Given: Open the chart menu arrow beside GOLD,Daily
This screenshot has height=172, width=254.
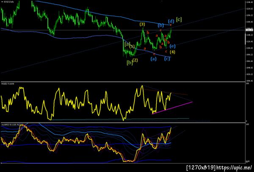Looking at the screenshot, I should point(2,2).
